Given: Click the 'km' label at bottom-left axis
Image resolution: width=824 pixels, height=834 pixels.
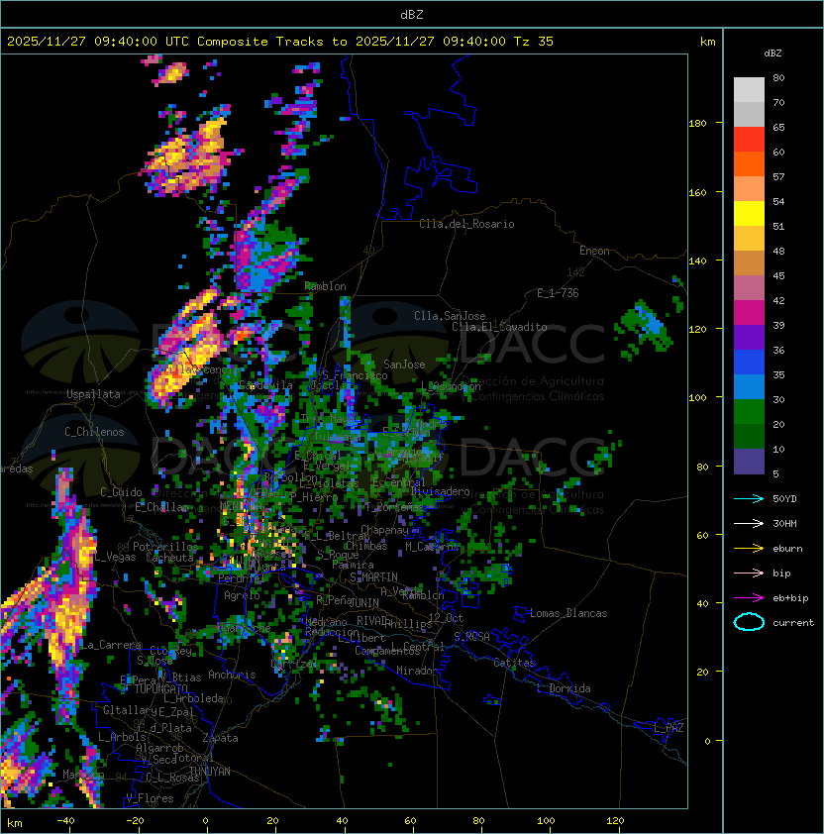Looking at the screenshot, I should coord(15,823).
